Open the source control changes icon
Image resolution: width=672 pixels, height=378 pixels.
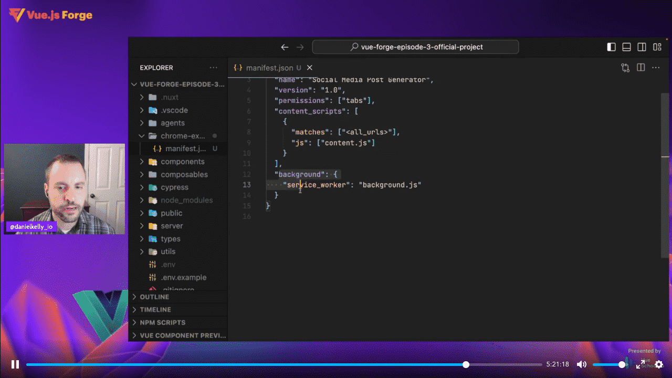coord(625,68)
